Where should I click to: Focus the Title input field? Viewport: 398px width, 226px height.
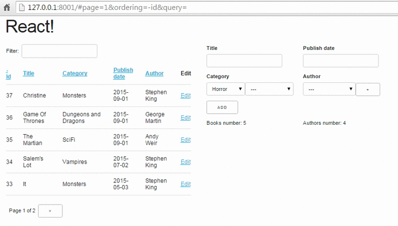tap(244, 61)
